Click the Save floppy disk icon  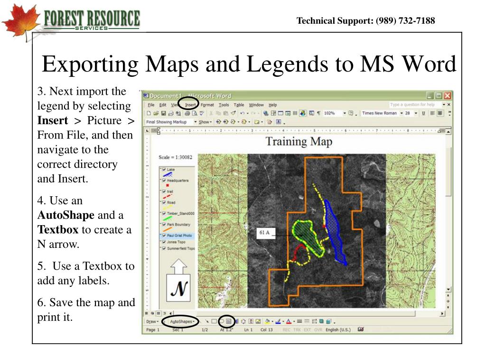tap(164, 113)
